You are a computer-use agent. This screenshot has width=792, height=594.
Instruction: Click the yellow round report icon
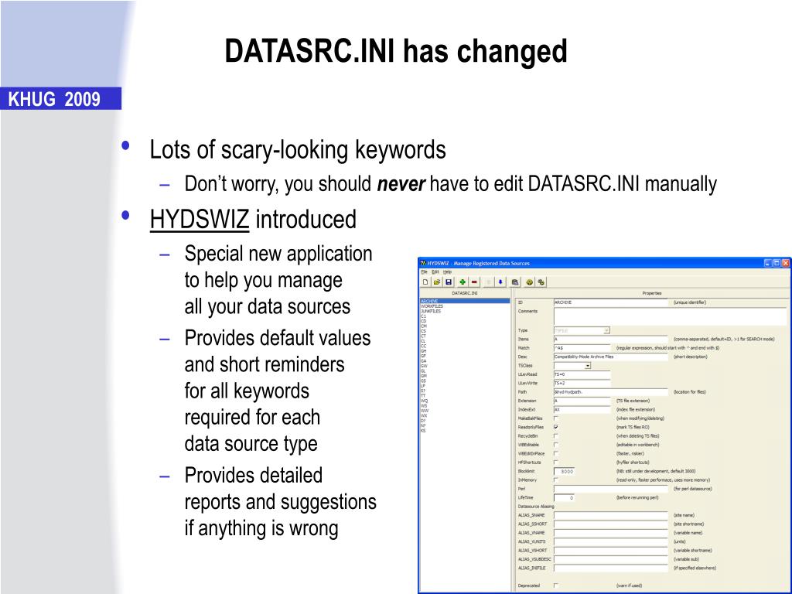[x=529, y=282]
